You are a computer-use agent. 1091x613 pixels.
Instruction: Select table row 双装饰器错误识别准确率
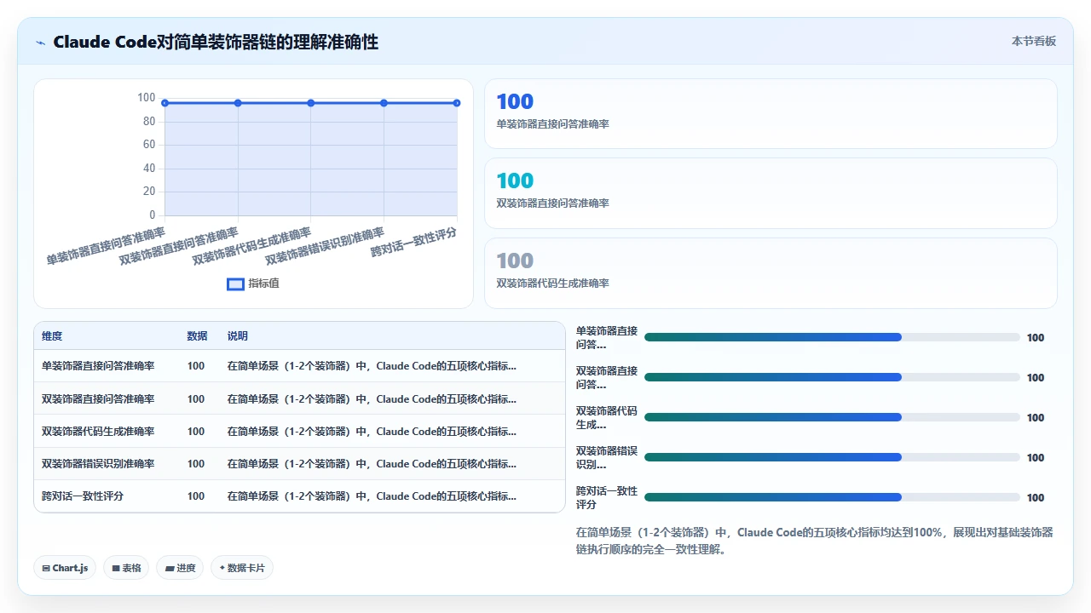point(299,463)
